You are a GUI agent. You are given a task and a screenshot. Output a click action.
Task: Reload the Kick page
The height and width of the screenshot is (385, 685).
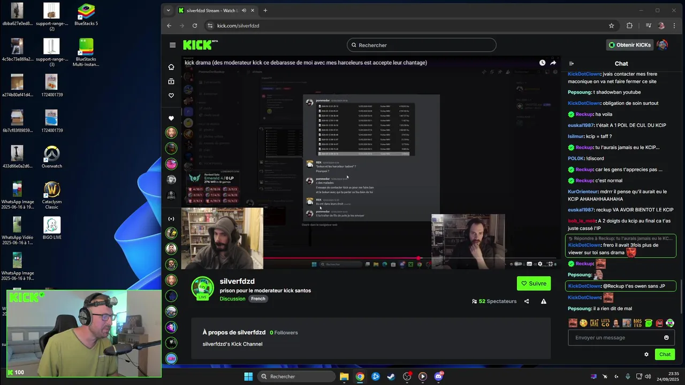click(x=195, y=26)
